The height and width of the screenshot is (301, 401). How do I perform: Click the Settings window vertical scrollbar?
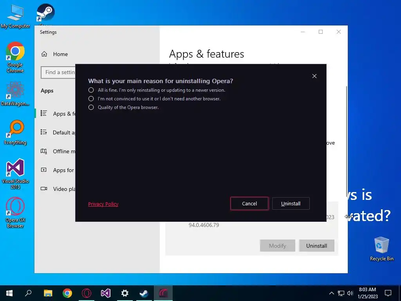pyautogui.click(x=347, y=141)
